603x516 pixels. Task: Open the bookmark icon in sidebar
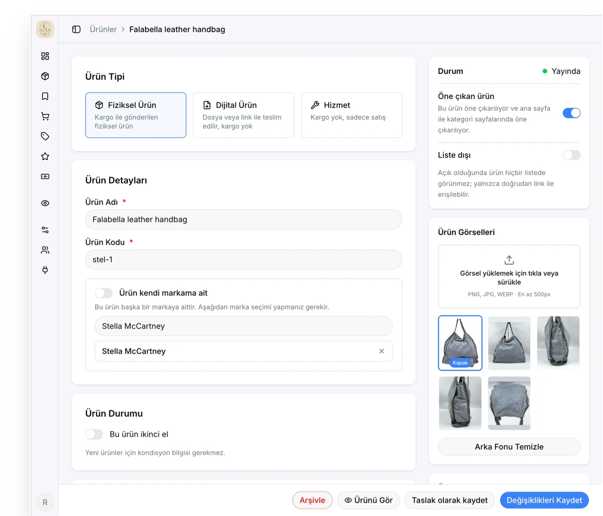click(x=45, y=96)
